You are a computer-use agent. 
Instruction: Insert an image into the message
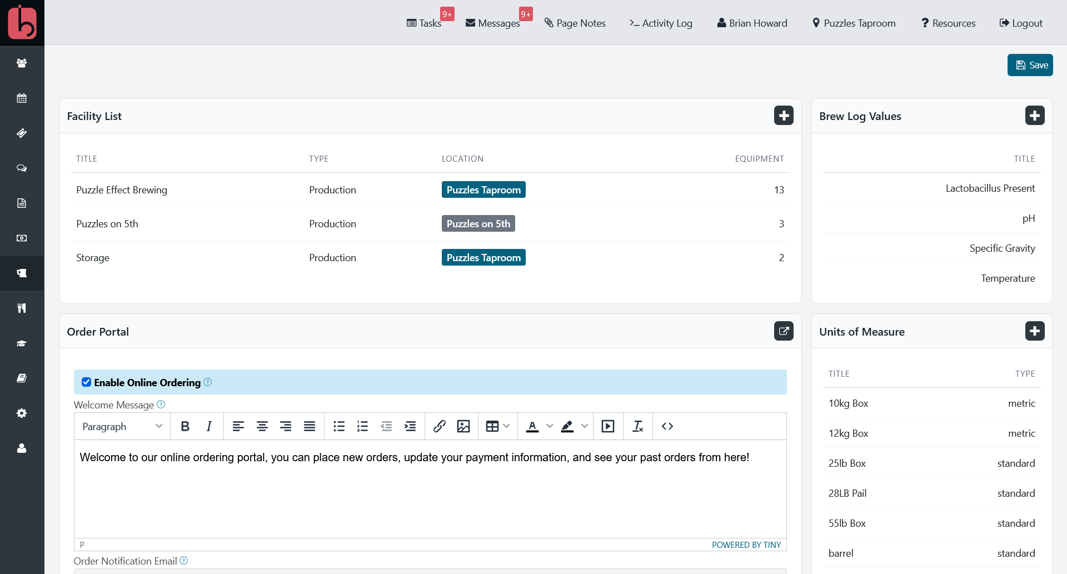pyautogui.click(x=463, y=426)
